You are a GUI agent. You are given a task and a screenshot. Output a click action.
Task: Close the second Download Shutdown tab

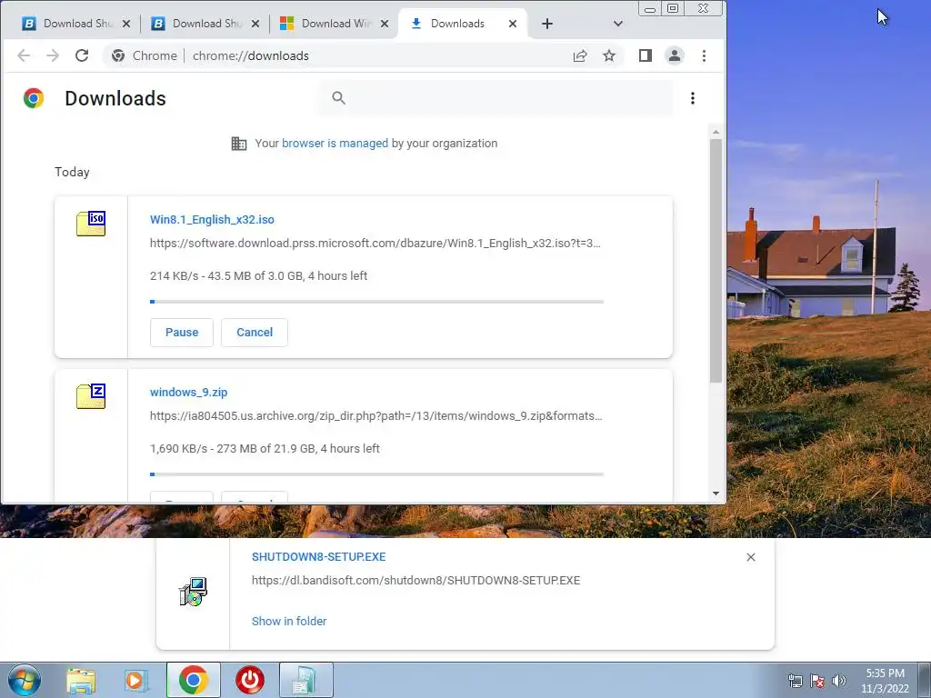pyautogui.click(x=255, y=24)
